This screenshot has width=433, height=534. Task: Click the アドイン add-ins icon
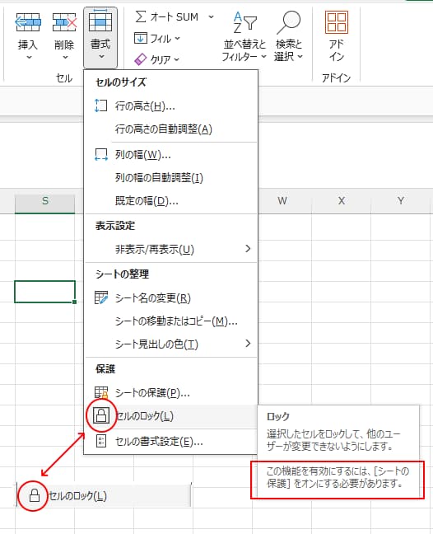[337, 22]
